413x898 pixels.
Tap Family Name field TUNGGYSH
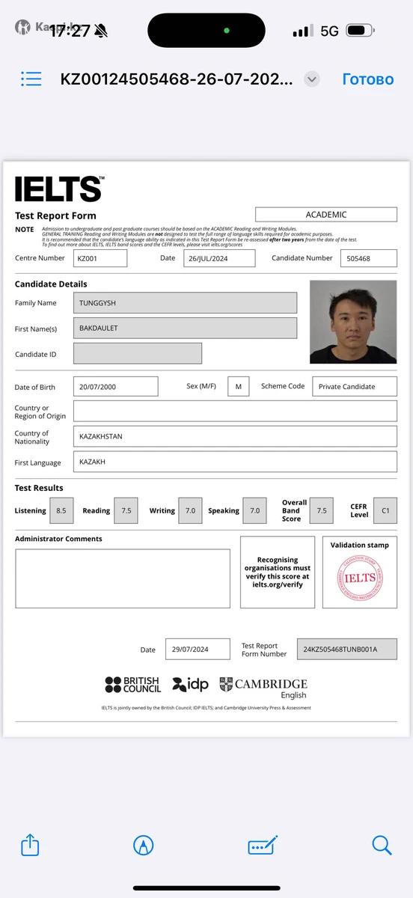pyautogui.click(x=185, y=302)
